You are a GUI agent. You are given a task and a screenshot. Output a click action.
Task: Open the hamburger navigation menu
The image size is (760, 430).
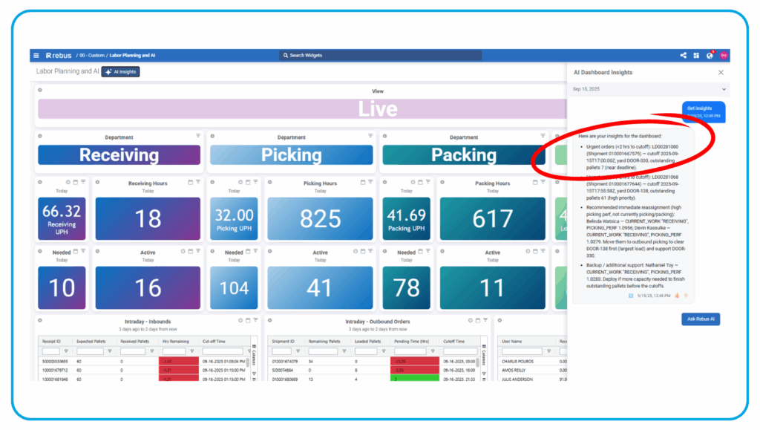point(35,56)
